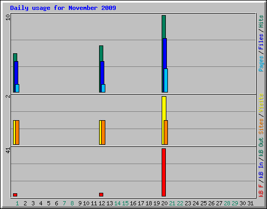Click the cyan Pages bar for day 20

point(166,80)
